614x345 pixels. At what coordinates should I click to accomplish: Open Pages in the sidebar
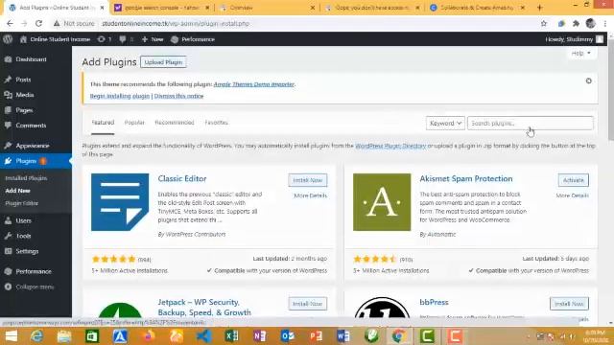coord(24,110)
